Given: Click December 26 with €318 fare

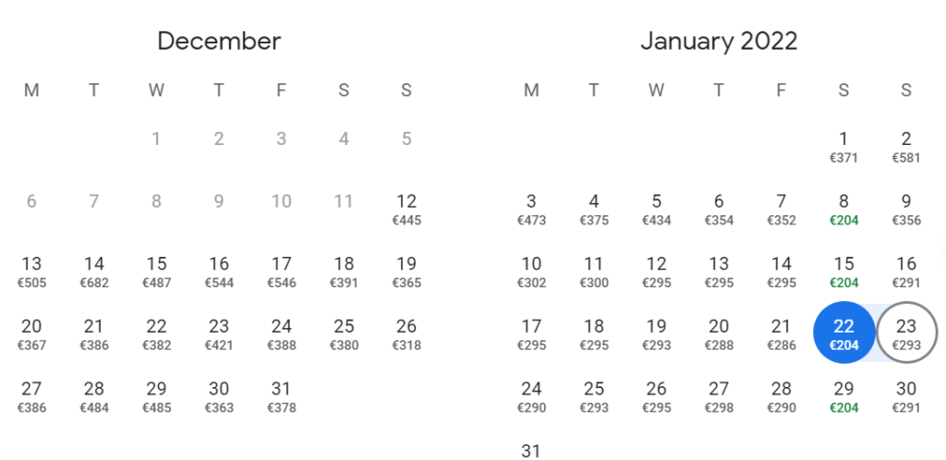Looking at the screenshot, I should pos(406,333).
